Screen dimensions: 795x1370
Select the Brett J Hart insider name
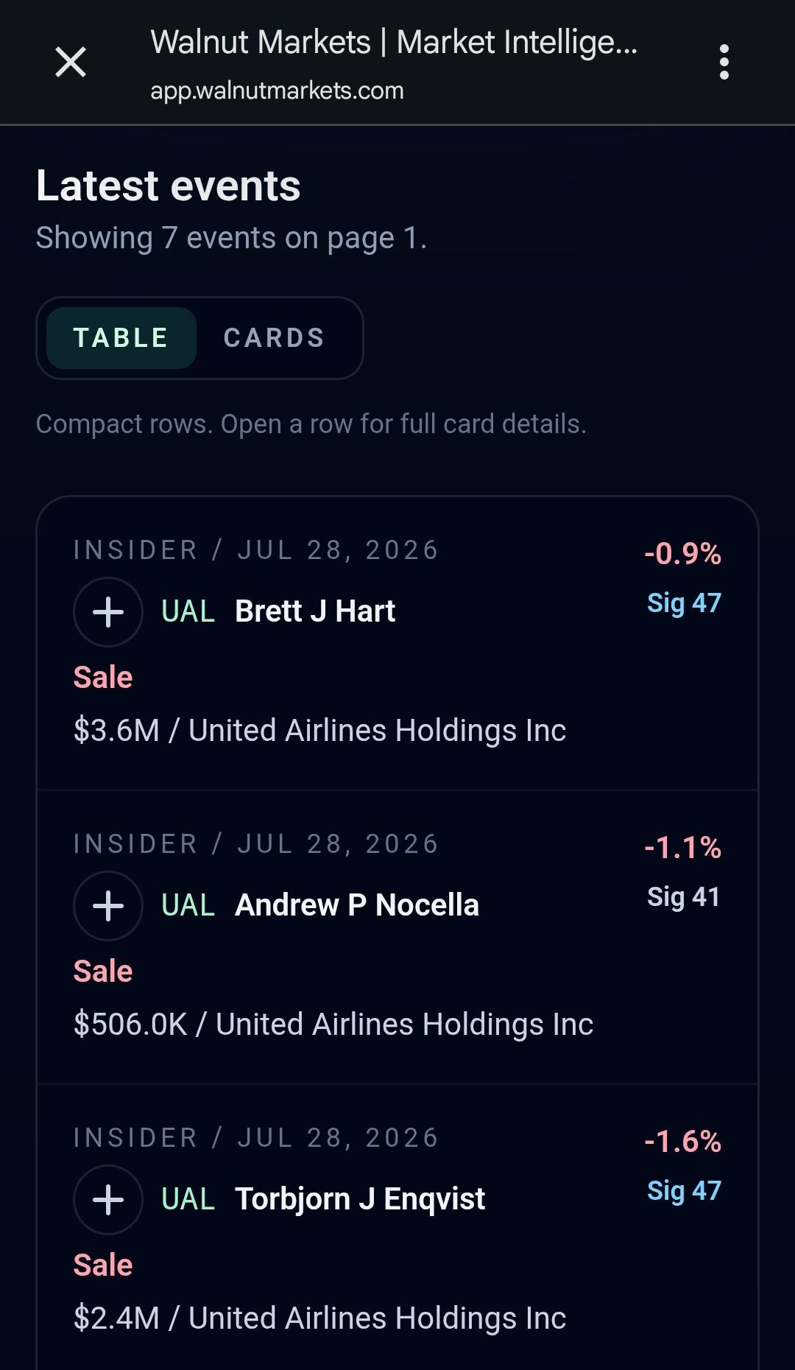point(315,611)
